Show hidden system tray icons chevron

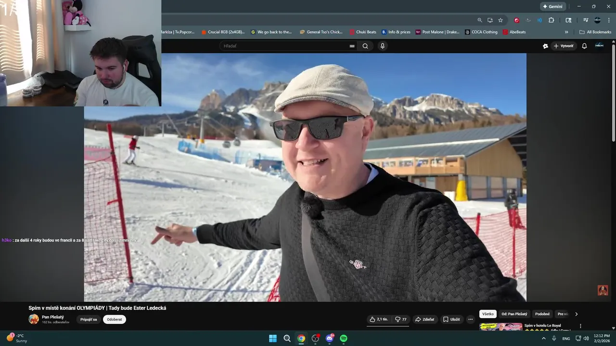(x=544, y=338)
